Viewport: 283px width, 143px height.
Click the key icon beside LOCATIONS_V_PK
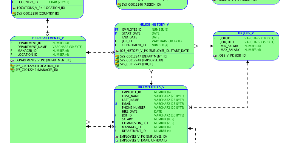14,8
